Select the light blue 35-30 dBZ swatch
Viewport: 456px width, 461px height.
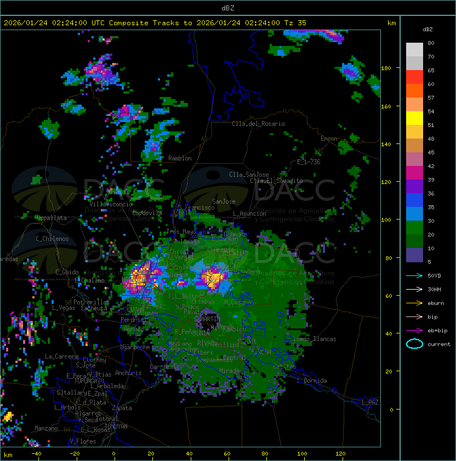(414, 214)
